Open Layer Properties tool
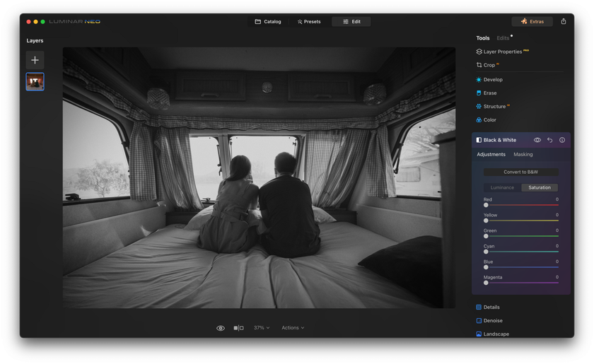The height and width of the screenshot is (364, 594). click(x=502, y=52)
